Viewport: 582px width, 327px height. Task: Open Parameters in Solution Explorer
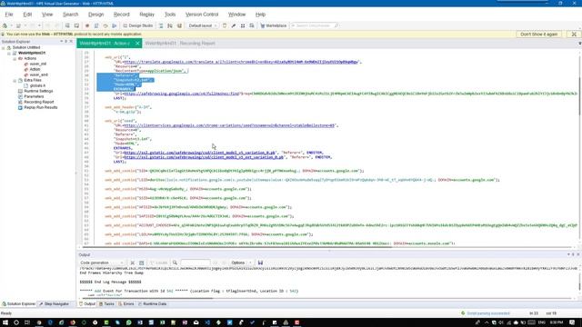[34, 96]
